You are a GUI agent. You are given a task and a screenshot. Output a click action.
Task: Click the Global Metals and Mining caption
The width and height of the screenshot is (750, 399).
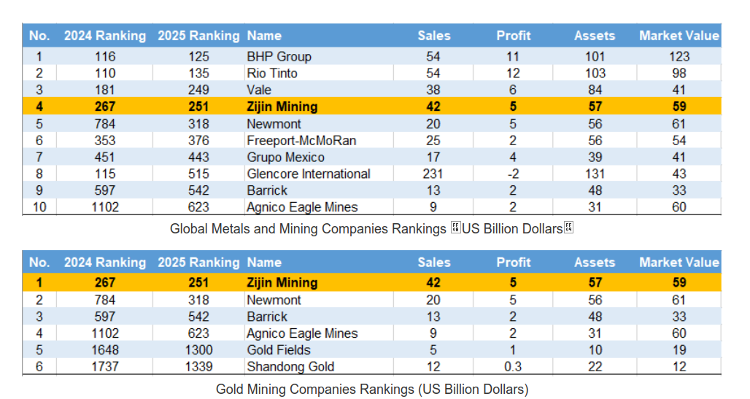point(371,228)
